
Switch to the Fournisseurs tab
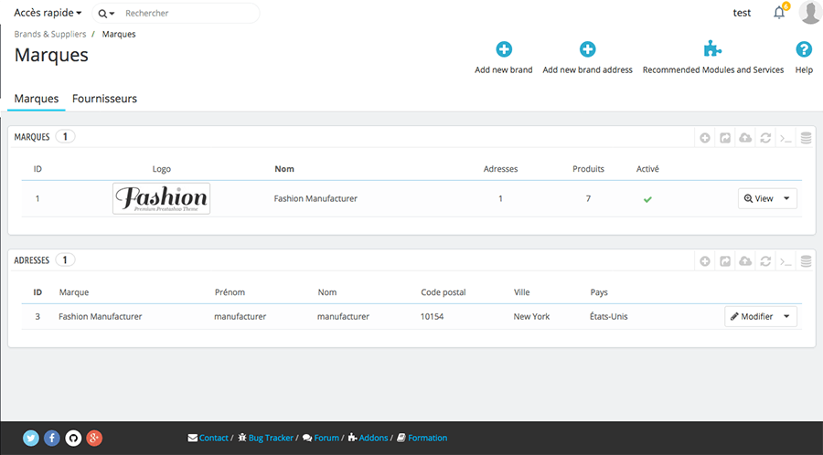(x=104, y=99)
